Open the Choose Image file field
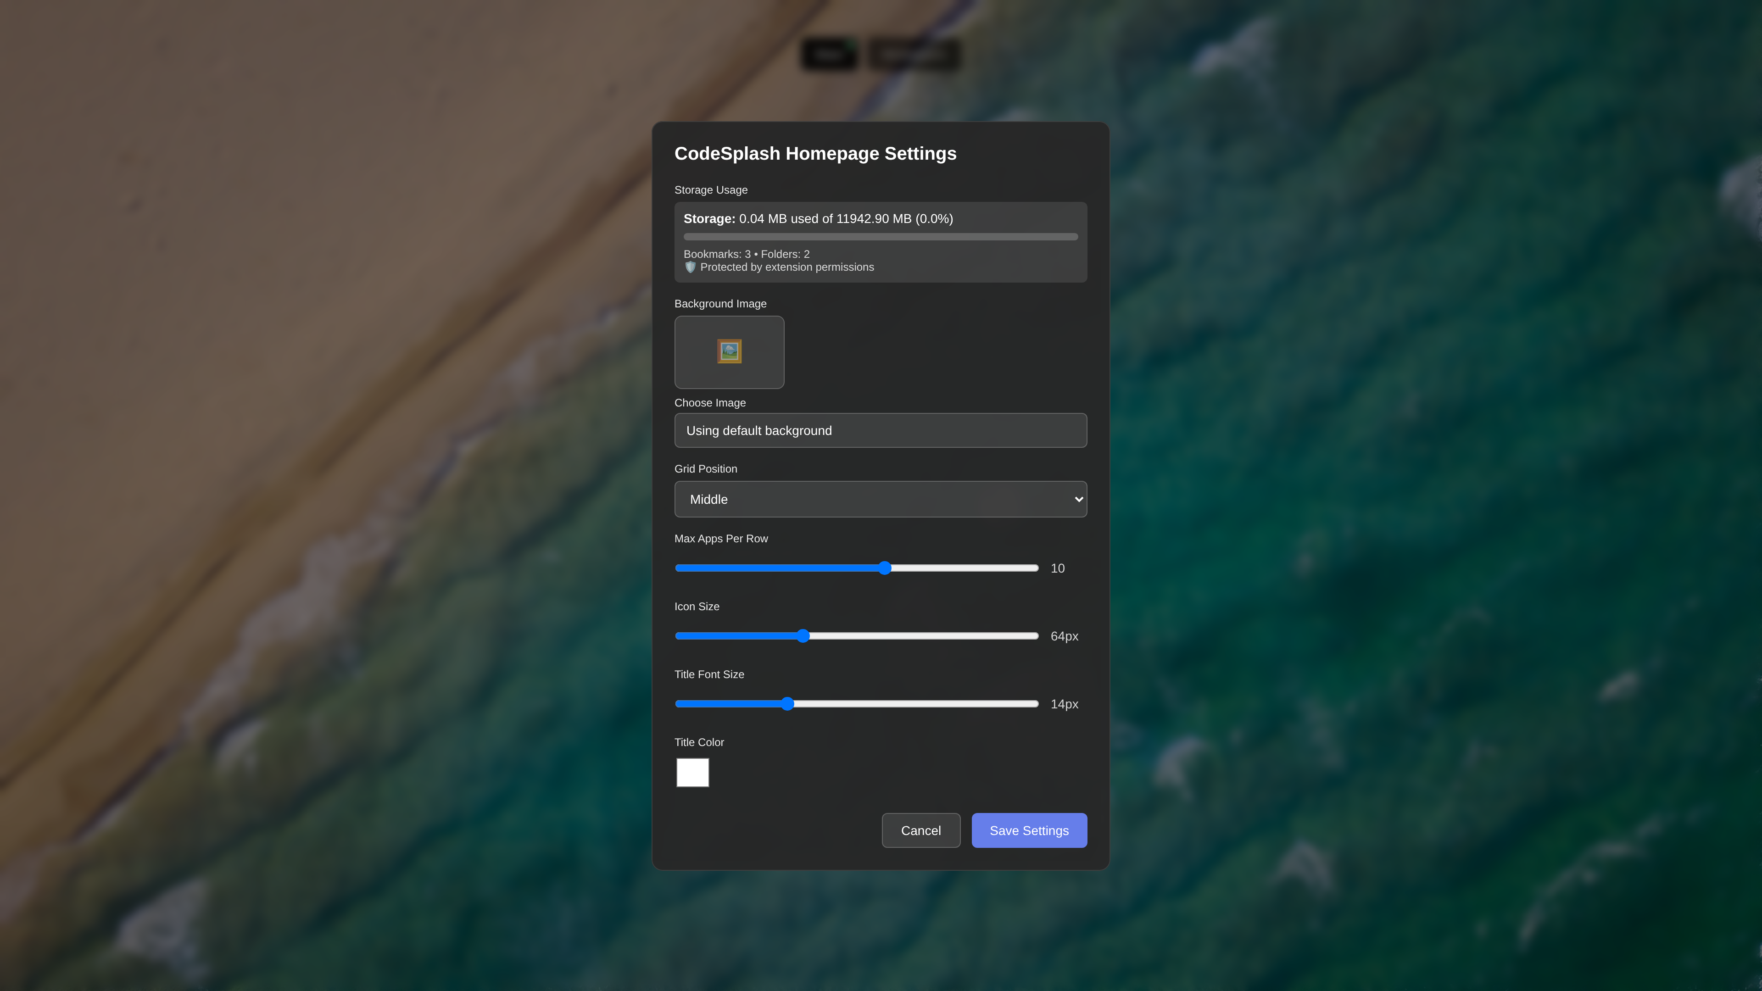1762x991 pixels. pyautogui.click(x=881, y=430)
